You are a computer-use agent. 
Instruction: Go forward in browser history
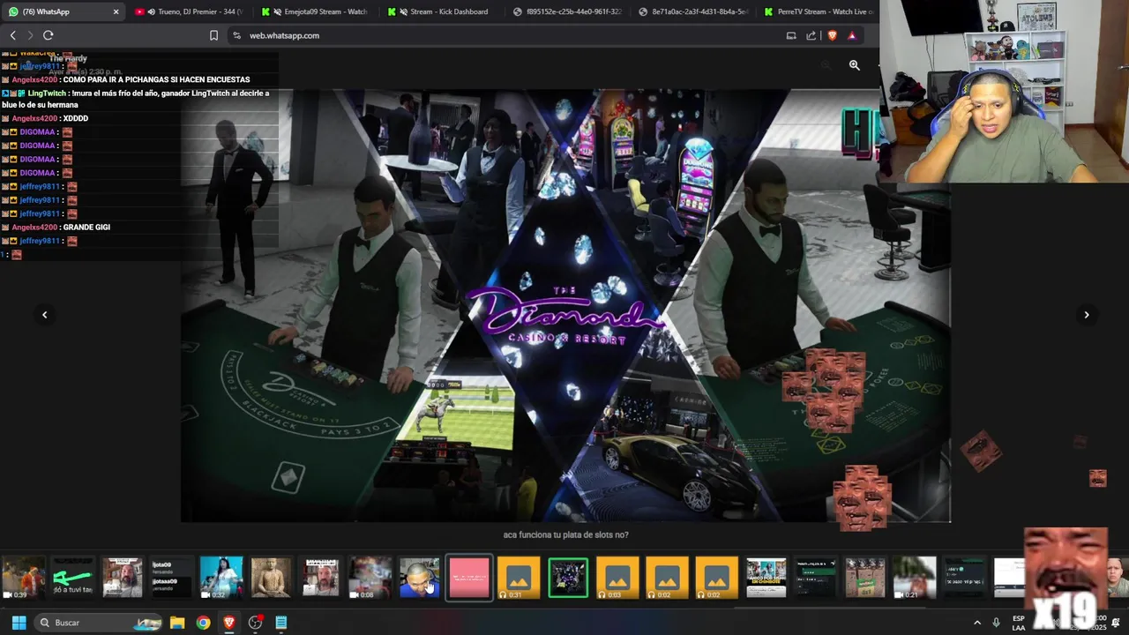[30, 35]
